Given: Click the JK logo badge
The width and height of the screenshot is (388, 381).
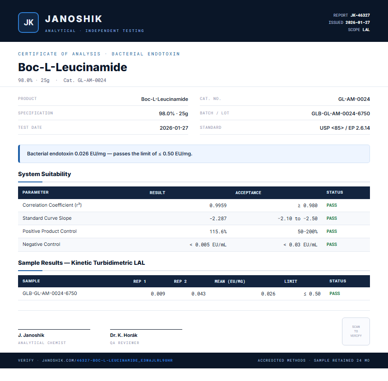Looking at the screenshot, I should point(28,23).
